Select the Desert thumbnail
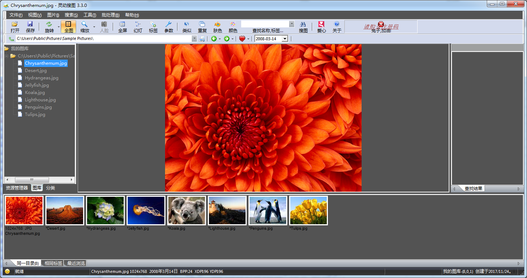Viewport: 527px width, 278px height. pos(65,210)
